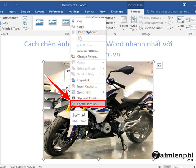This screenshot has width=196, height=168.
Task: Expand Wrap Text submenu arrow in context menu
Action: 103,92
